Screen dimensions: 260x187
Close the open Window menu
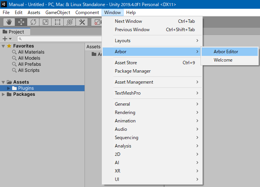coord(113,13)
